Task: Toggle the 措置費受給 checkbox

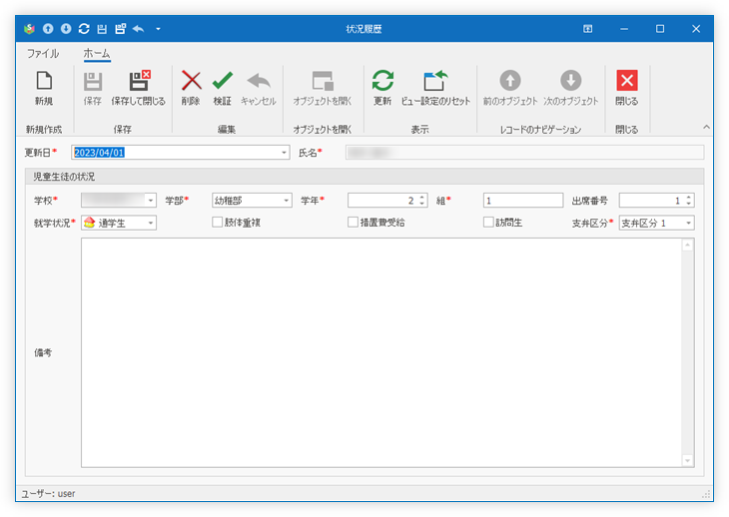Action: click(x=353, y=222)
